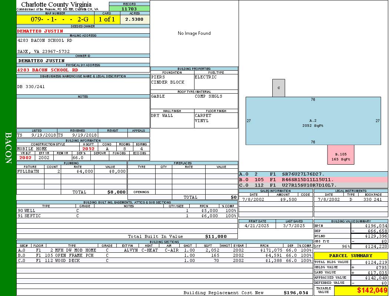Select the LCF value $124,220
This screenshot has height=296, width=389.
376,246
